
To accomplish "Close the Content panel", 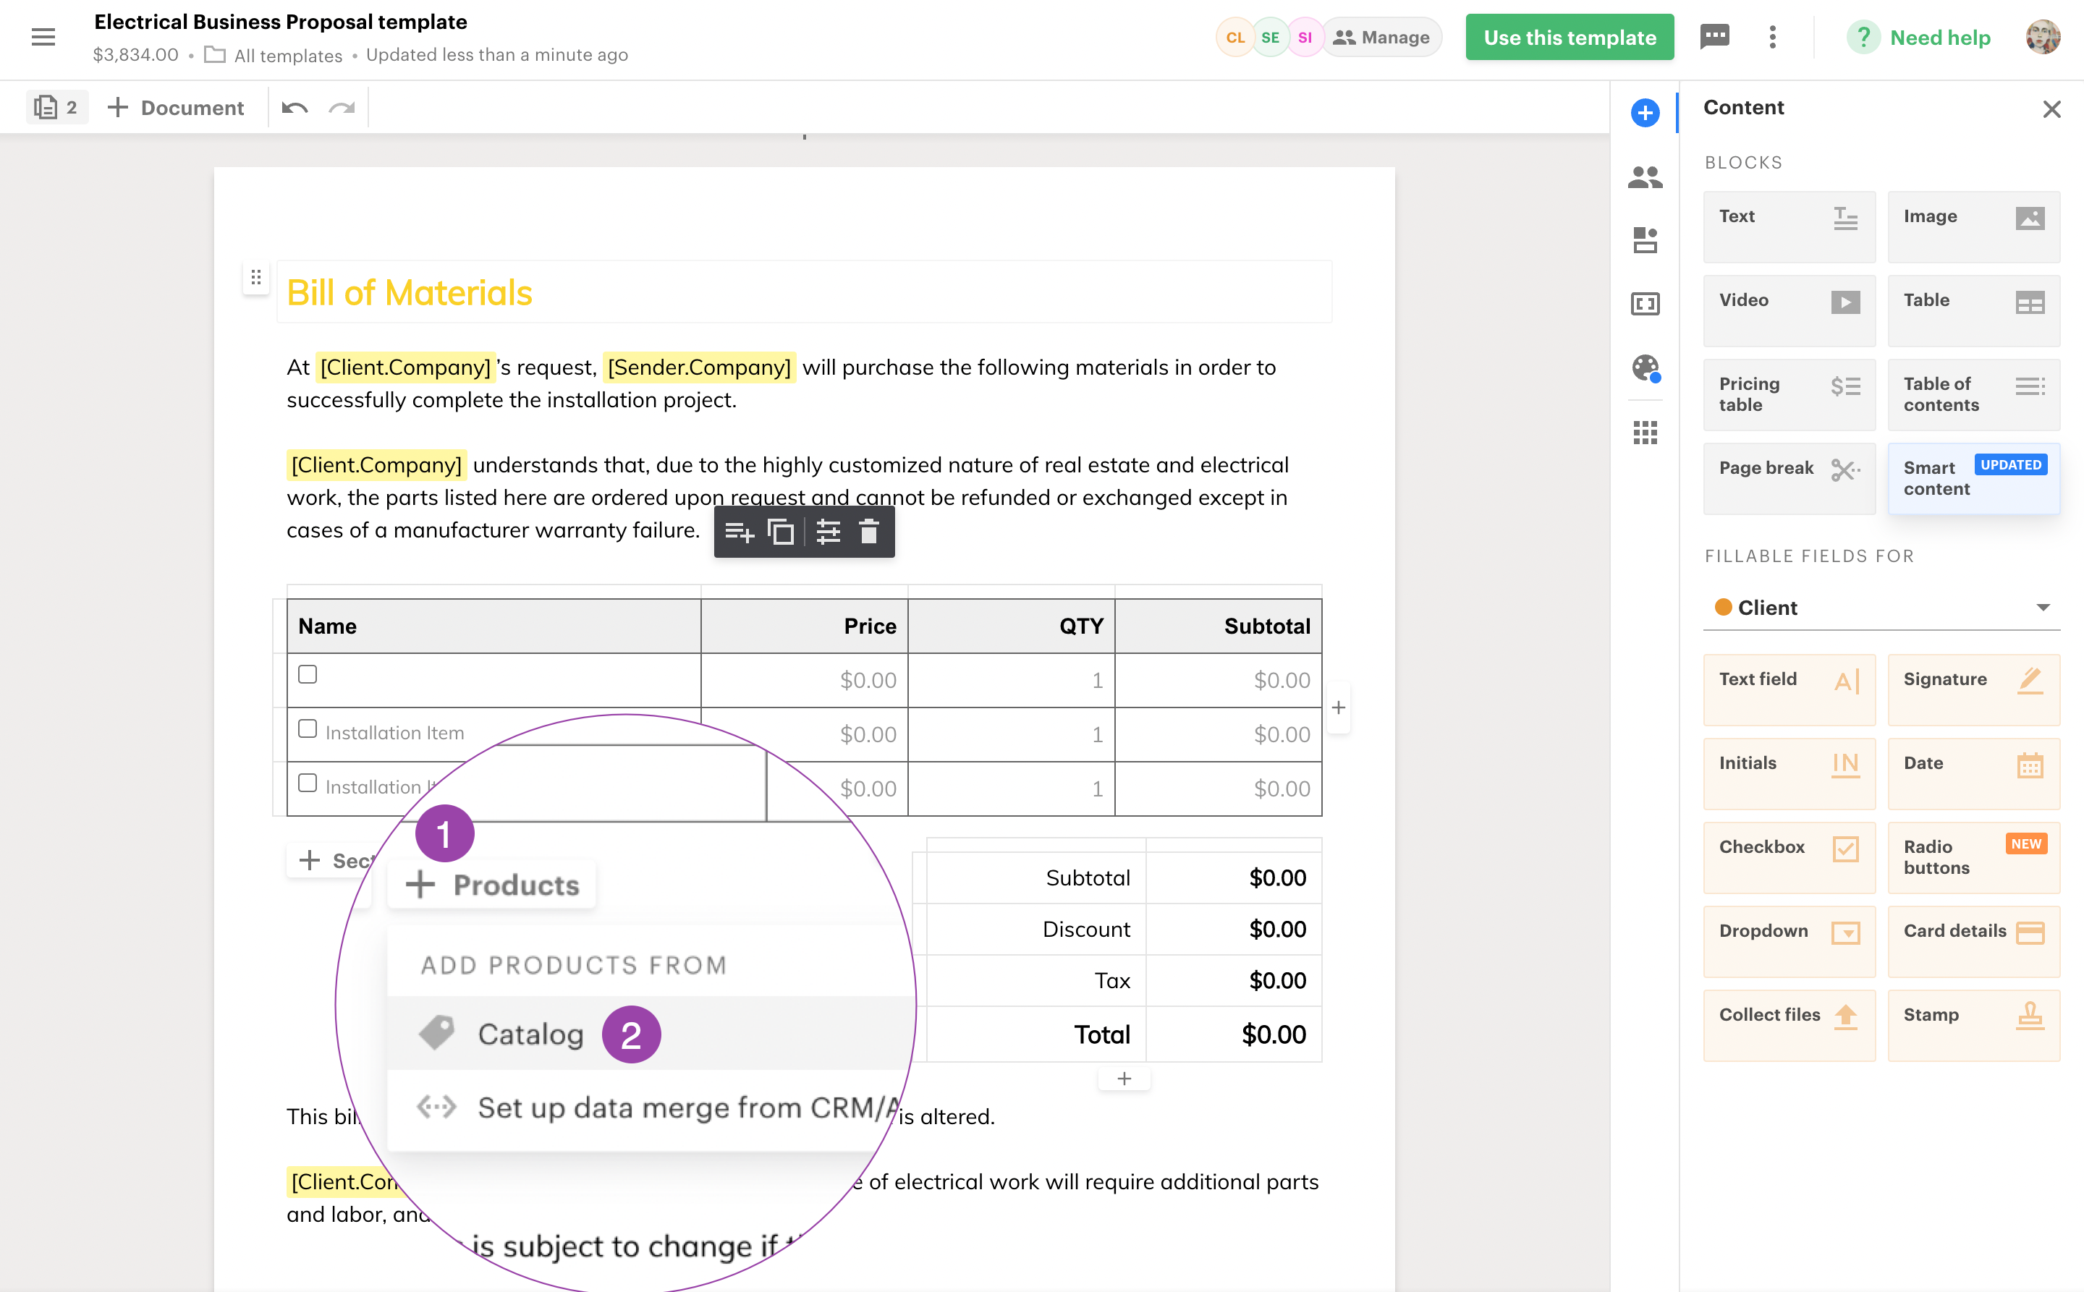I will tap(2051, 109).
